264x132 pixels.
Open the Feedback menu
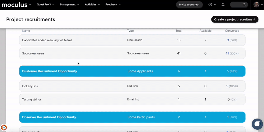(113, 4)
